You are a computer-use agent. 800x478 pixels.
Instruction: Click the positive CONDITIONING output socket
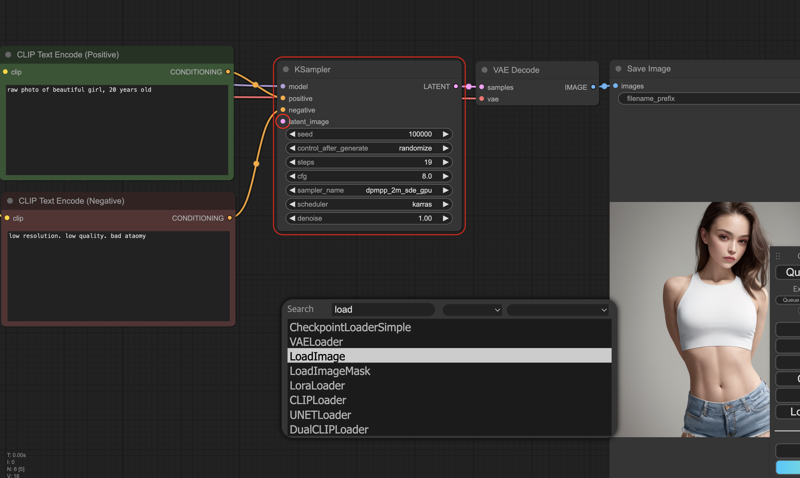228,72
